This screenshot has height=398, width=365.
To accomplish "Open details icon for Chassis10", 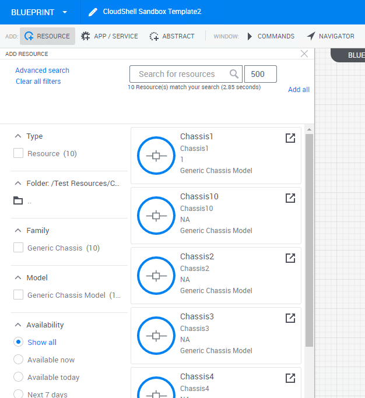I will [x=290, y=198].
